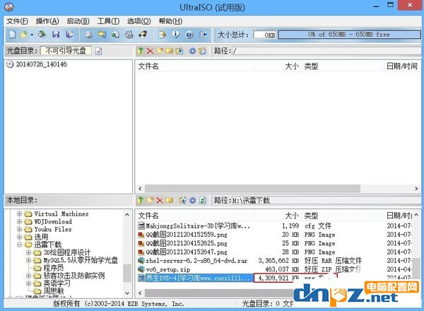Open the 启动(B) menu
The width and height of the screenshot is (424, 311).
pyautogui.click(x=78, y=21)
